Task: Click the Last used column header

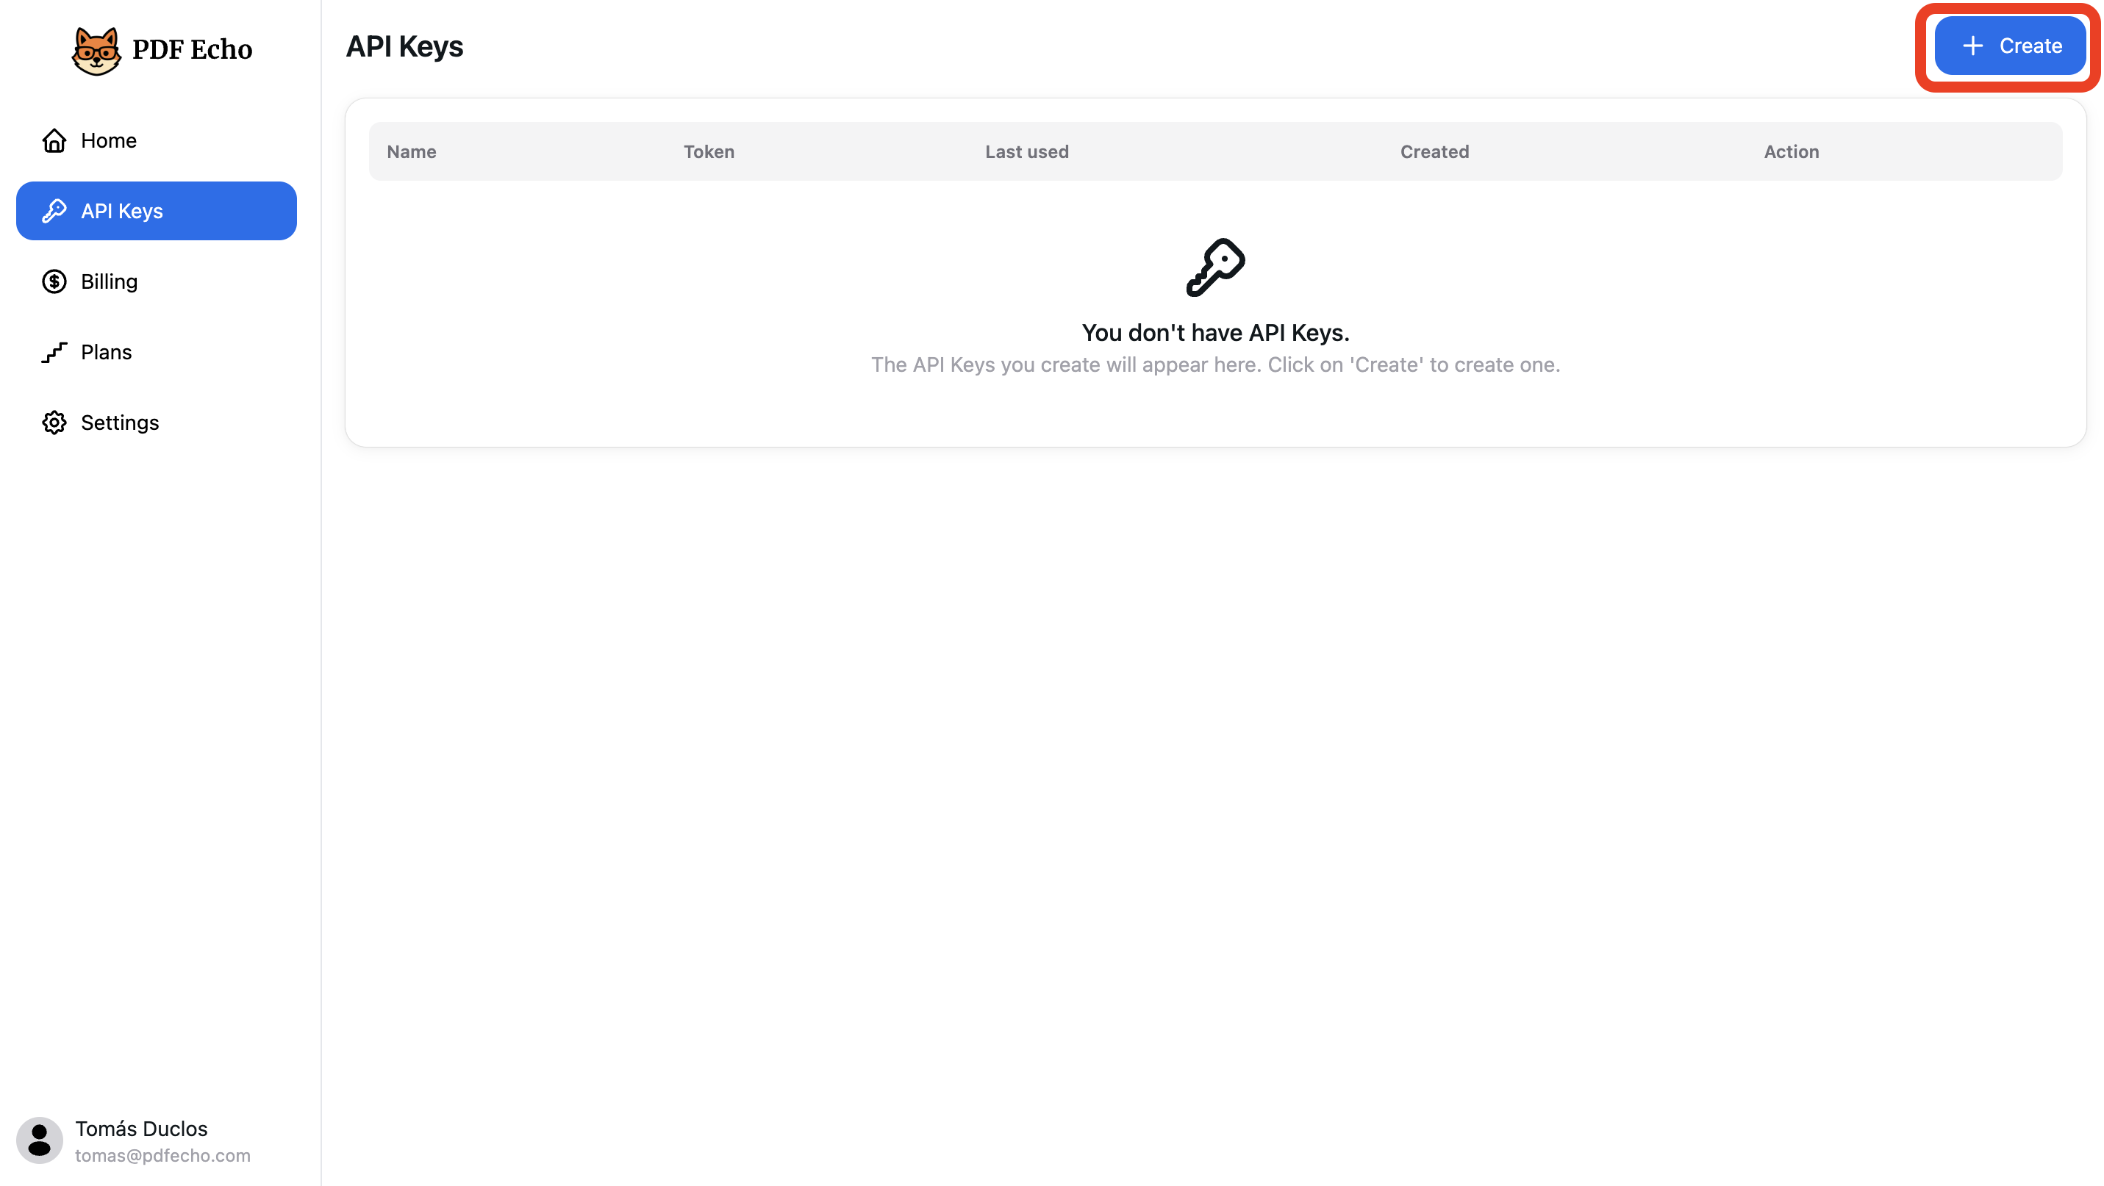Action: coord(1026,152)
